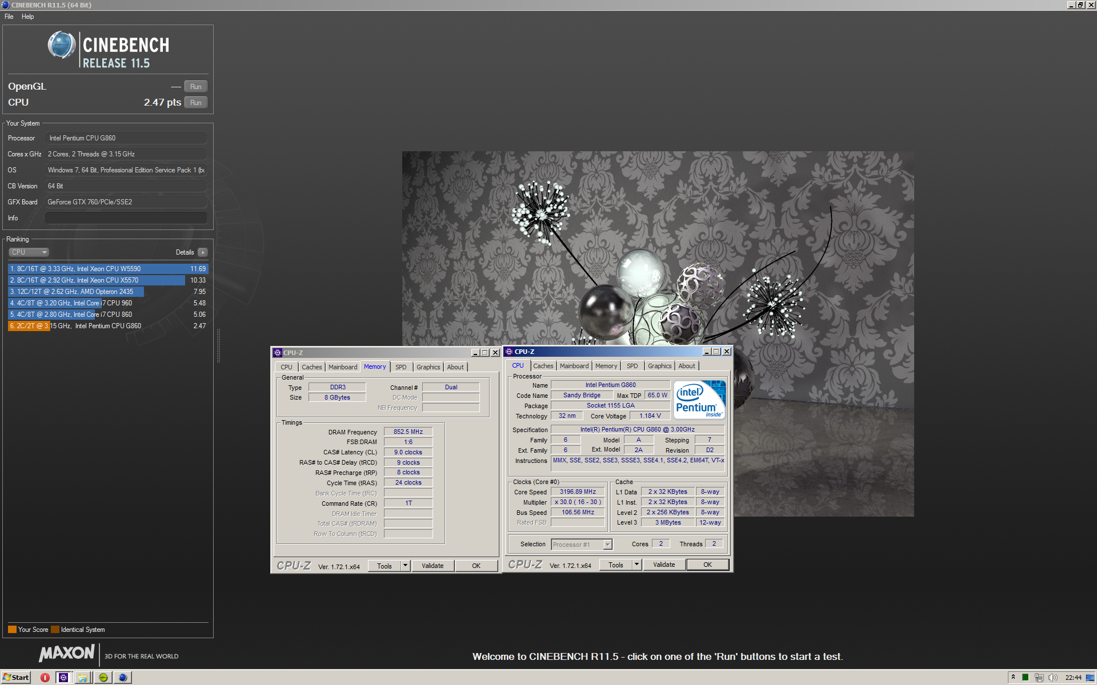Open Windows Explorer folder icon in taskbar
Screen dimensions: 1097x685
(83, 678)
